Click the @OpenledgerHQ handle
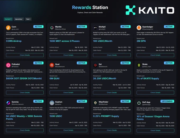This screenshot has height=138, width=180. click(148, 29)
